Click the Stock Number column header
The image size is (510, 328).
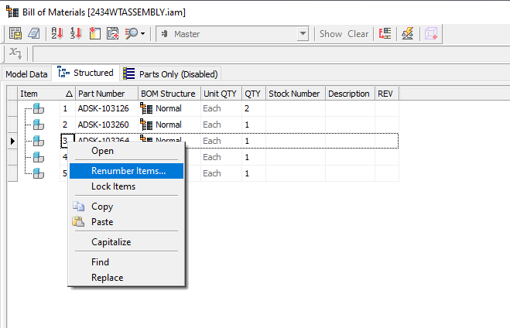click(x=296, y=94)
